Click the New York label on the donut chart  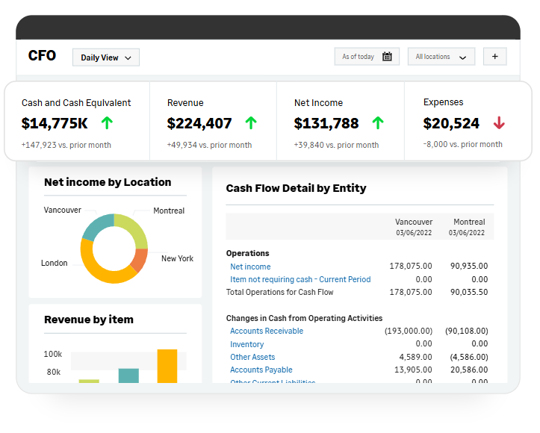coord(177,258)
